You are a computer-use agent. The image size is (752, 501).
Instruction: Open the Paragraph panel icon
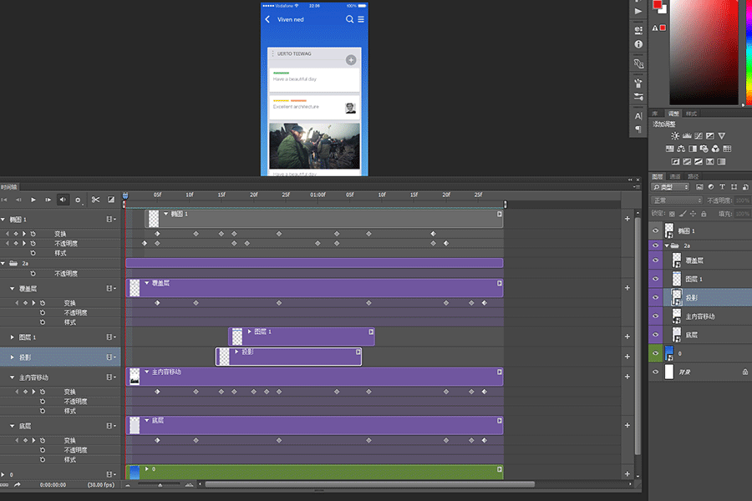(x=638, y=129)
